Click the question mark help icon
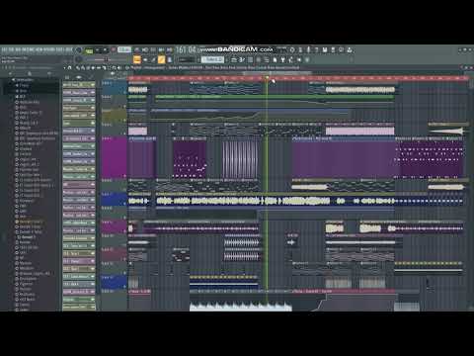Image resolution: width=474 pixels, height=356 pixels. (x=316, y=50)
